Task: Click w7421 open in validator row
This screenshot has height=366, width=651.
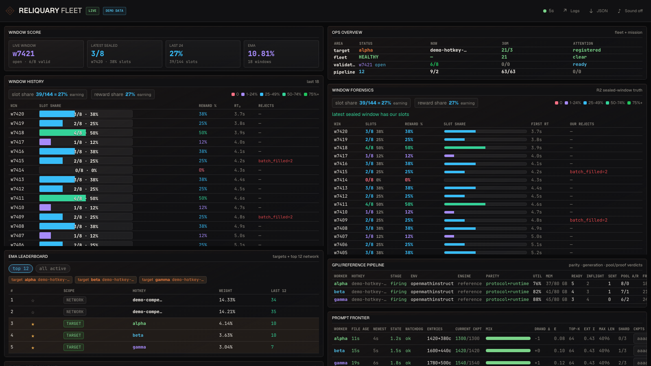Action: point(372,65)
